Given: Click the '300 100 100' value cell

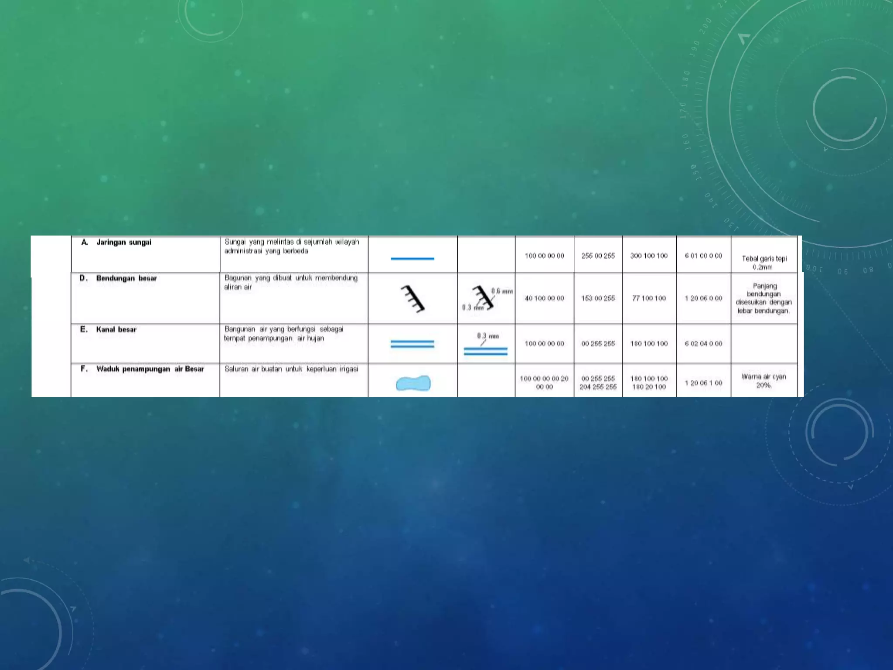Looking at the screenshot, I should coord(649,256).
